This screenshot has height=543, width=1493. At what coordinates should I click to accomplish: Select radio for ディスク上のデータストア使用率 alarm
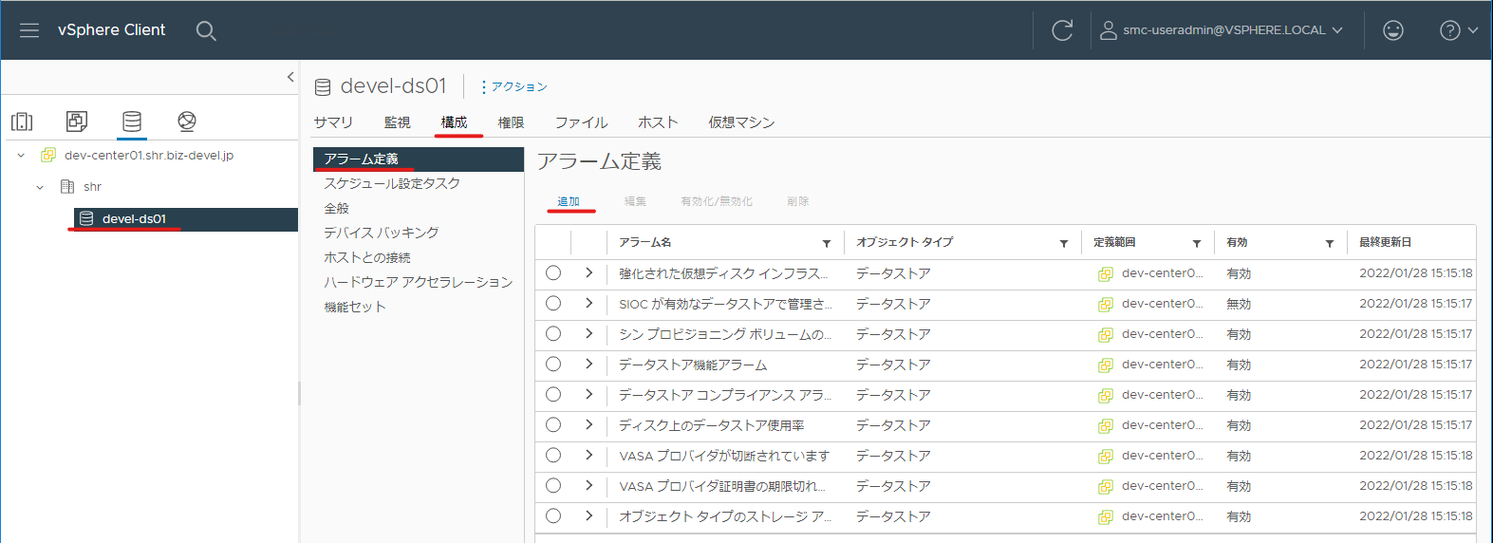[553, 425]
